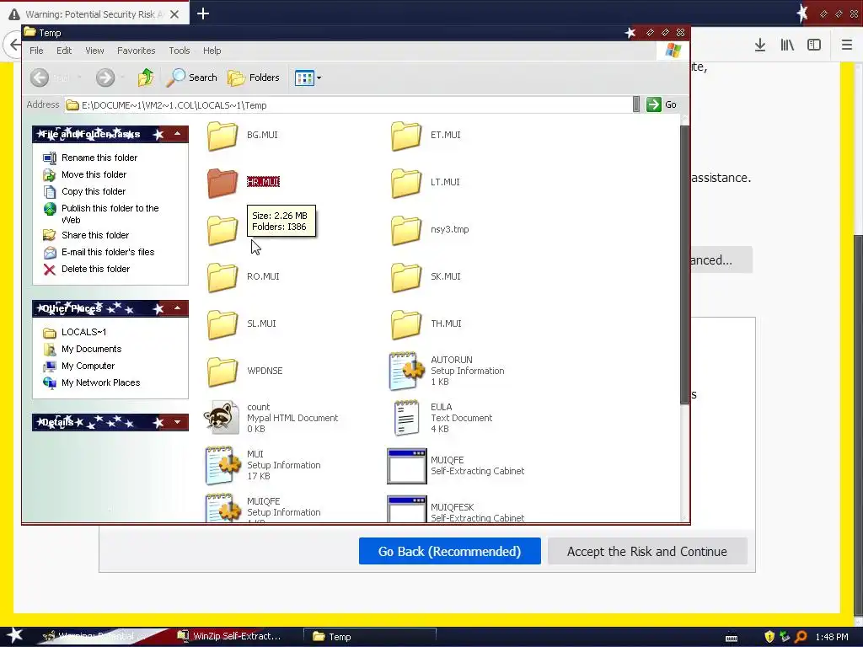Click Go Back (Recommended) in browser
Image resolution: width=863 pixels, height=647 pixels.
(x=450, y=551)
